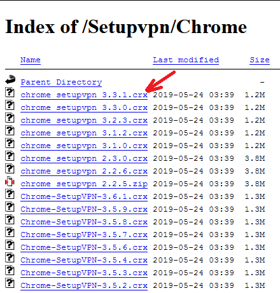Click the modified date of chrome_setupvpn_3.3.0.crx
This screenshot has height=293, width=280.
[193, 107]
